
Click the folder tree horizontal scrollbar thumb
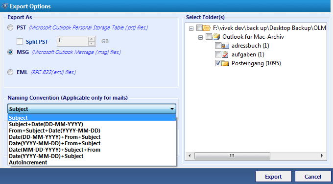point(232,156)
